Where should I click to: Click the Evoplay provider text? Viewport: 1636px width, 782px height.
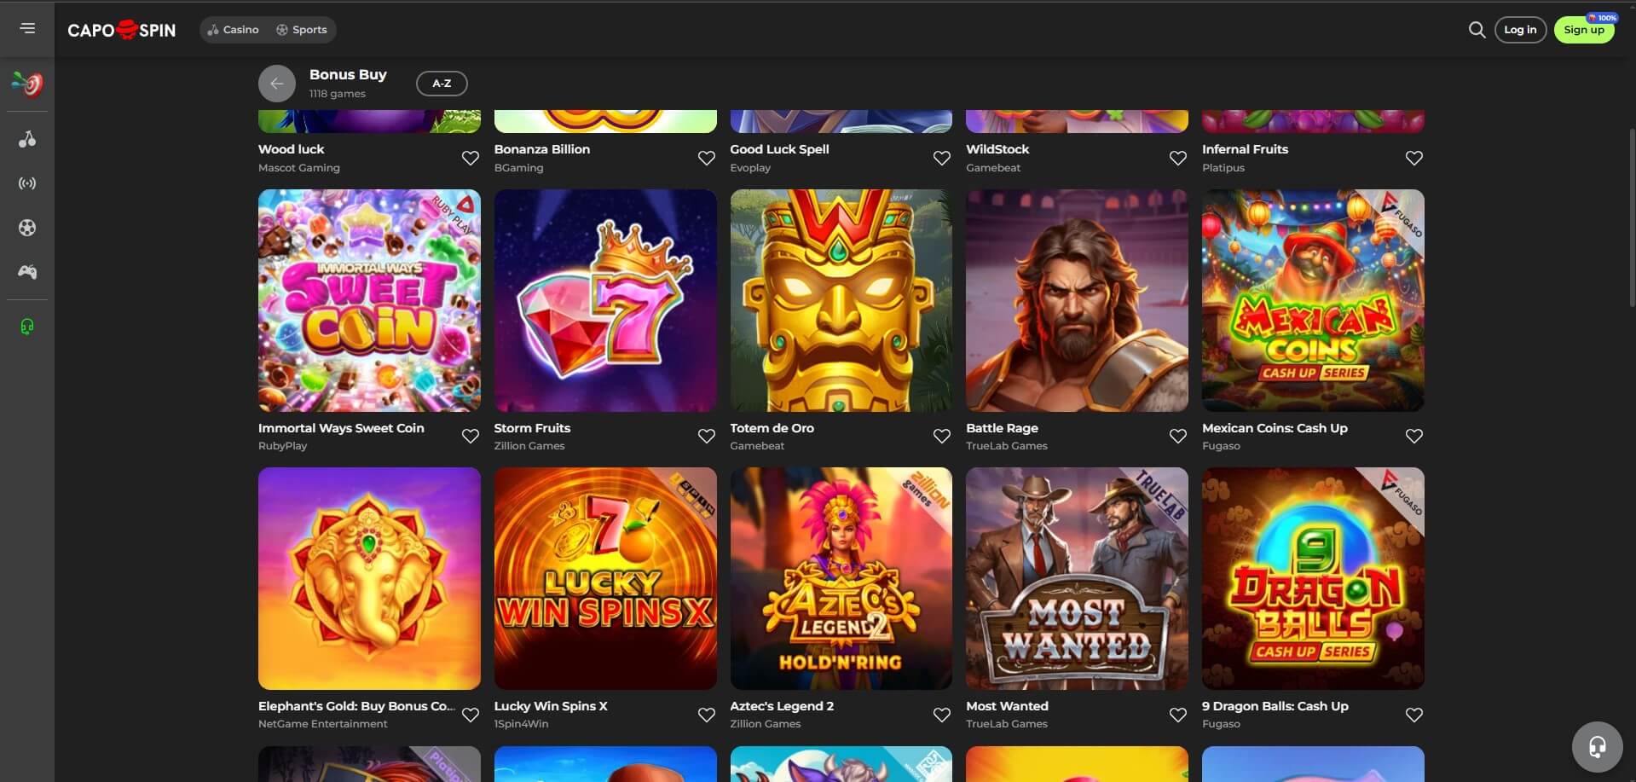[x=750, y=168]
